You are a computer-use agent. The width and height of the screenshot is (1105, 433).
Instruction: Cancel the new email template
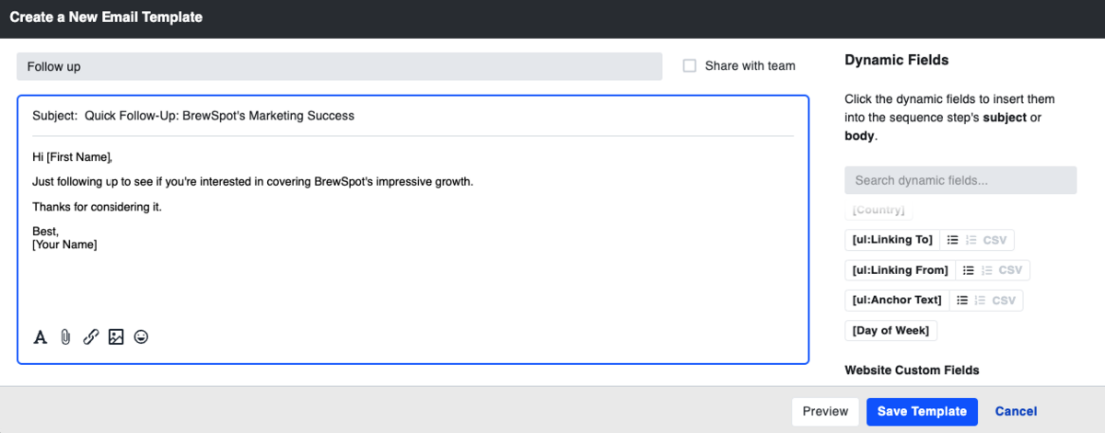point(1016,412)
